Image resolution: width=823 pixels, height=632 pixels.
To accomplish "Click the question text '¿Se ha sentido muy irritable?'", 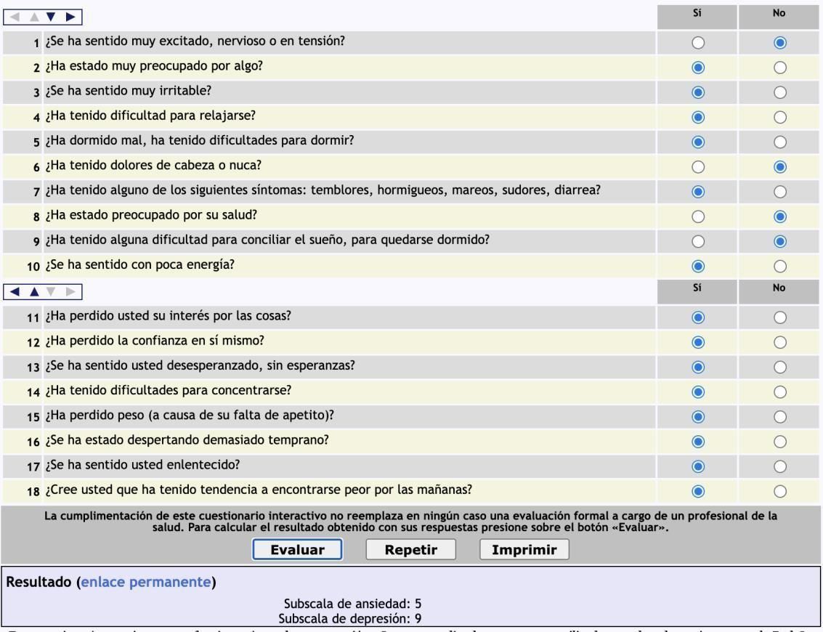I will [128, 91].
